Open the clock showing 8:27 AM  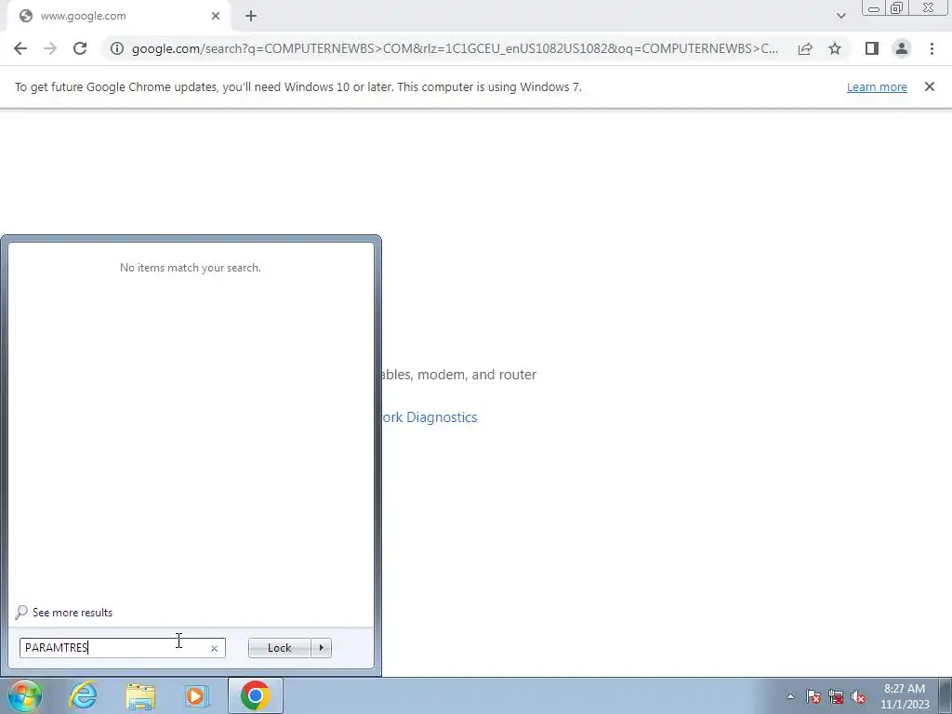(x=905, y=696)
